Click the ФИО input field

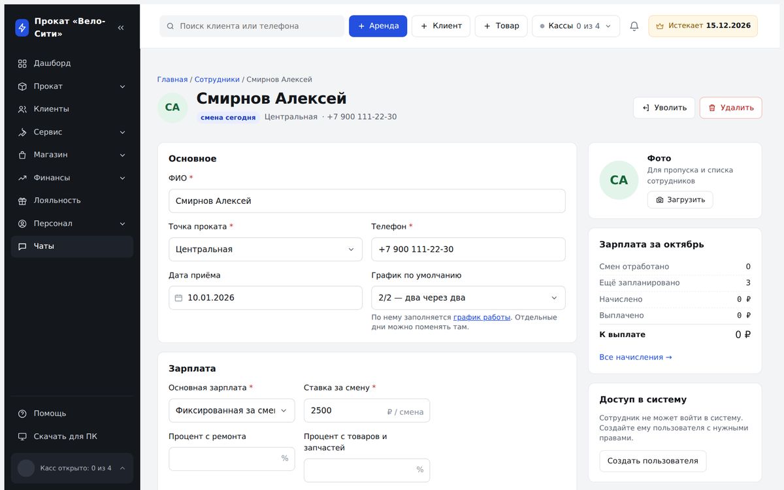[x=367, y=201]
